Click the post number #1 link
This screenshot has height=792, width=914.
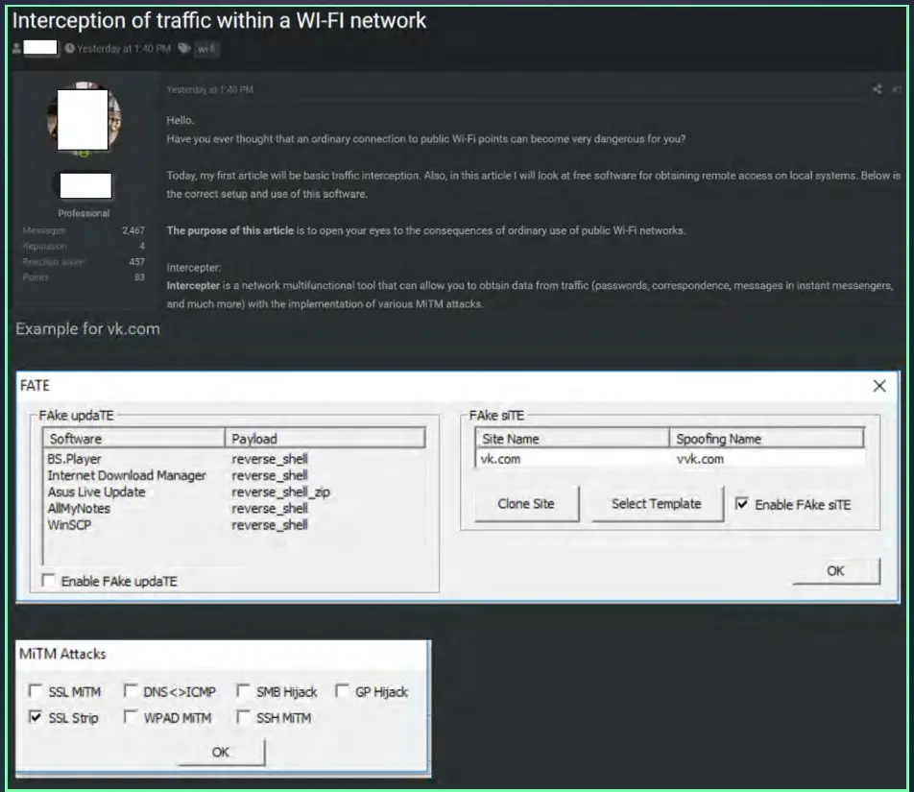[897, 89]
